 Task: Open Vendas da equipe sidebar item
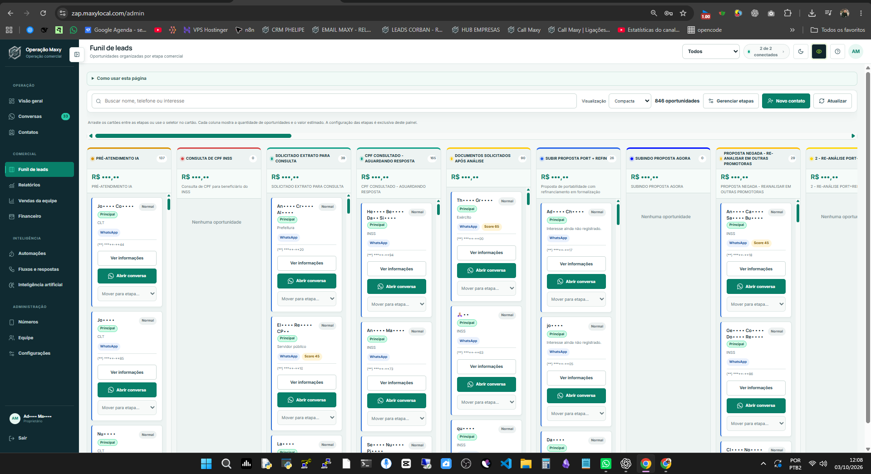click(x=39, y=201)
